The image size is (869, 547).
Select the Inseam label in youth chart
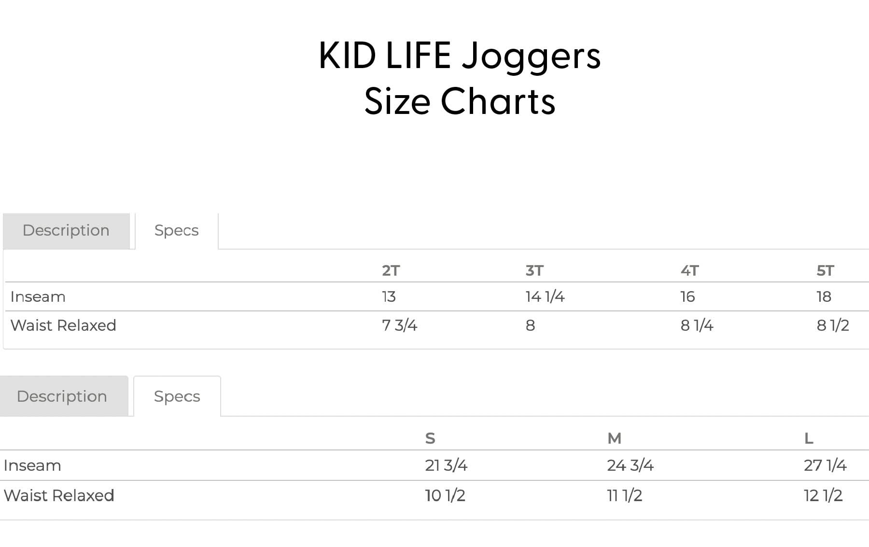[32, 465]
